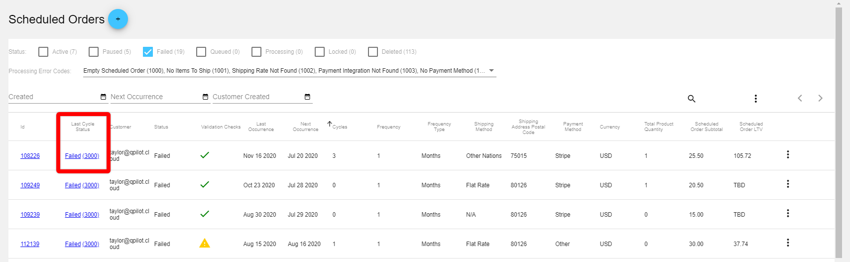This screenshot has height=262, width=850.
Task: Sort by Id column header
Action: [x=22, y=127]
